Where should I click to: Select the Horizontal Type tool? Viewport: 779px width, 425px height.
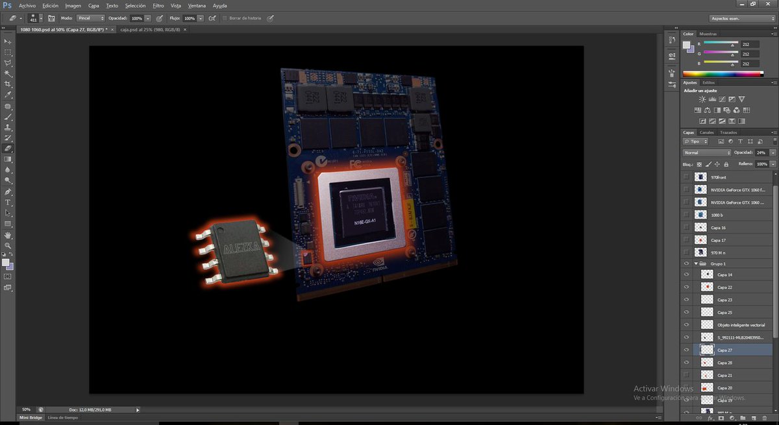coord(8,202)
